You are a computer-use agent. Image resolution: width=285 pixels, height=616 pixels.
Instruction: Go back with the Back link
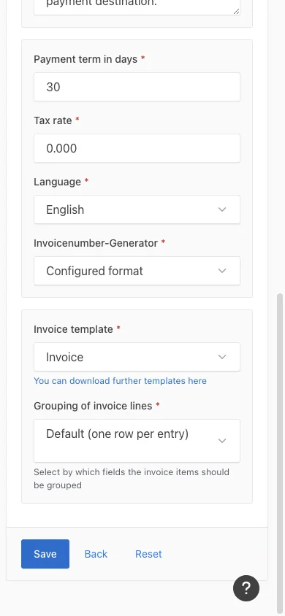pyautogui.click(x=96, y=554)
